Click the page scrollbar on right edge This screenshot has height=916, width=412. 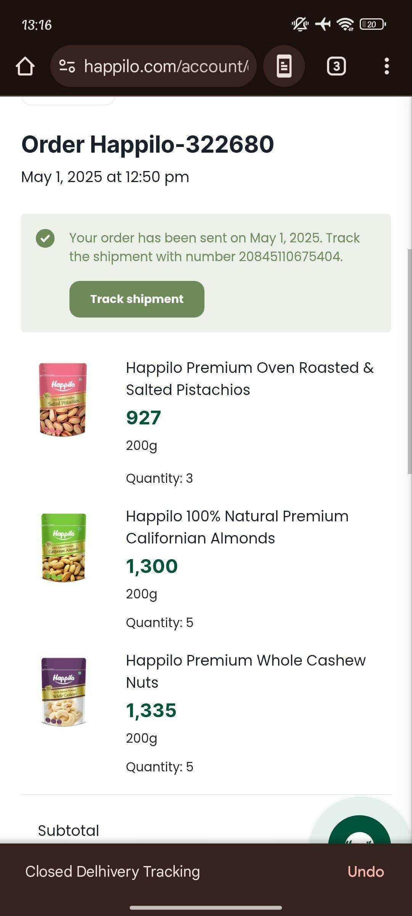(x=409, y=361)
